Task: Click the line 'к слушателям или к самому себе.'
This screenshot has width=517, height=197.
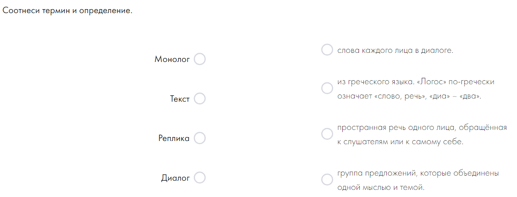Action: tap(400, 142)
